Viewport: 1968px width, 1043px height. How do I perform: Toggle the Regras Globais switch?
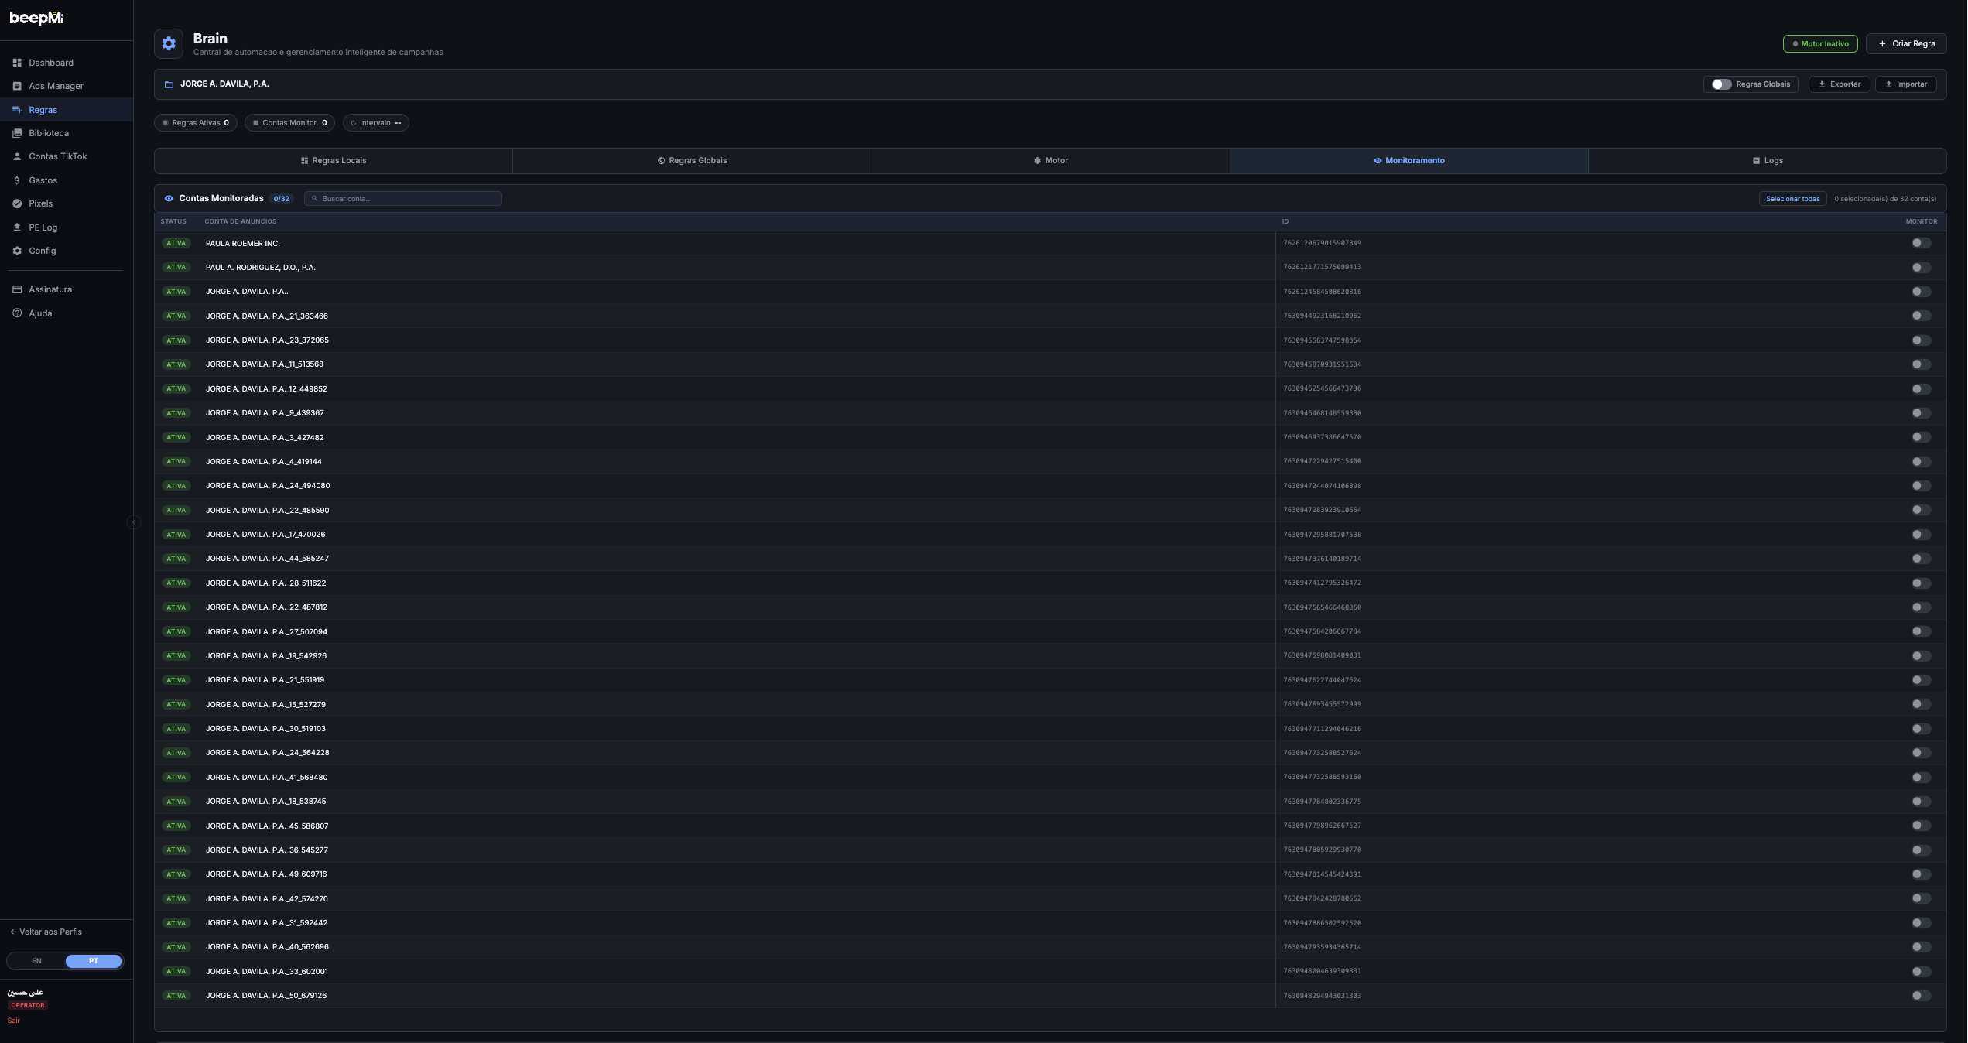coord(1721,84)
